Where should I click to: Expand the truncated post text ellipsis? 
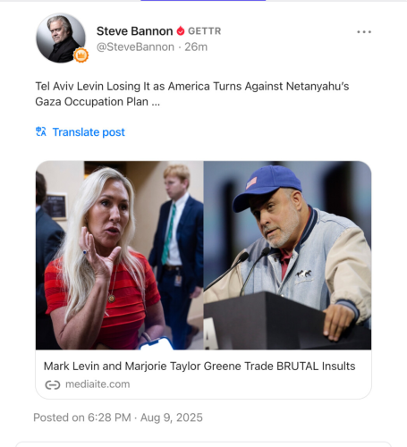[156, 102]
